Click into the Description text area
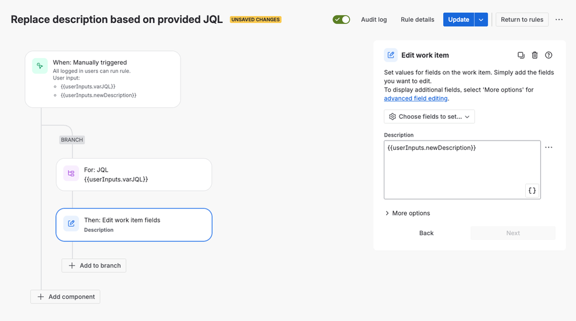Viewport: 576px width, 321px height. click(462, 170)
